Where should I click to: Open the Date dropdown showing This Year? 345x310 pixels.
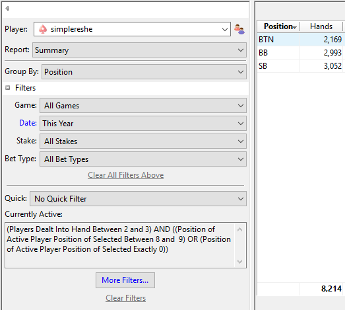click(x=143, y=124)
